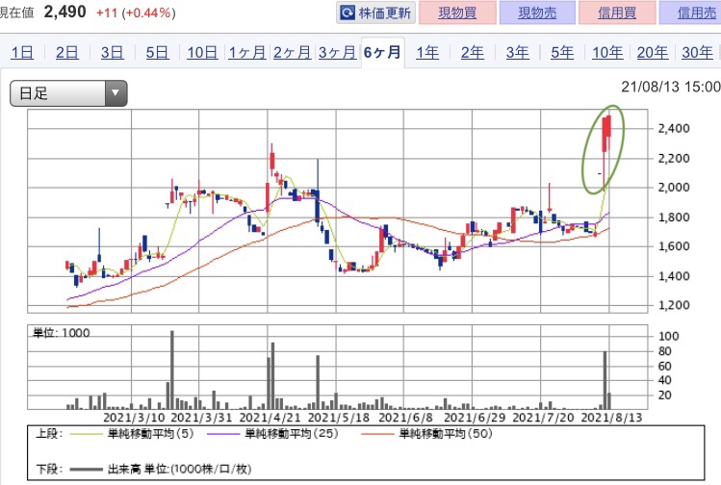Click the 2,200 price axis label
The image size is (721, 485).
(674, 158)
